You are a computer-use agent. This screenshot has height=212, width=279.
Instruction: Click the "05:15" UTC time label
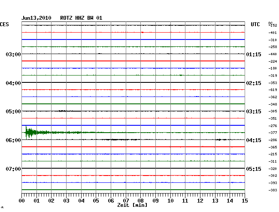tap(254, 169)
